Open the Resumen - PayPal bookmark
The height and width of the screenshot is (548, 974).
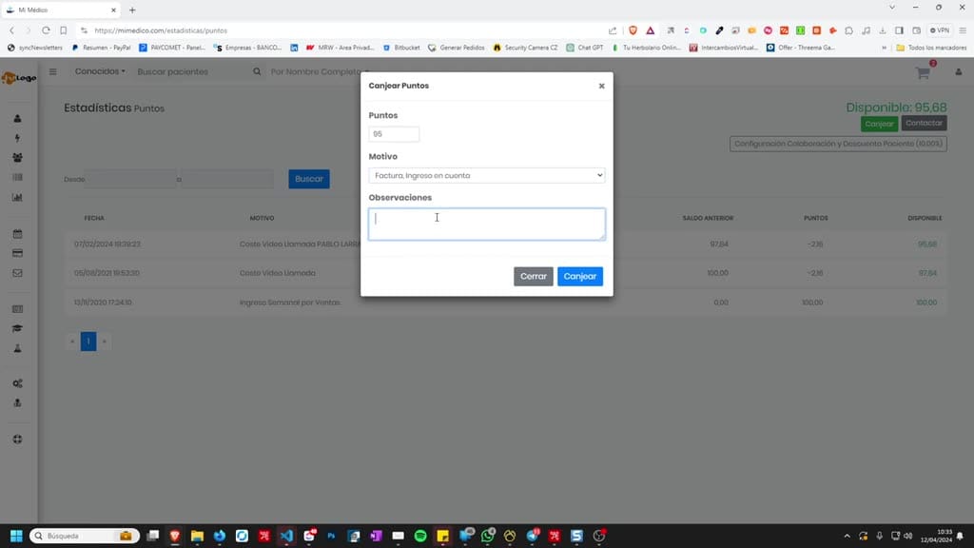[x=101, y=48]
